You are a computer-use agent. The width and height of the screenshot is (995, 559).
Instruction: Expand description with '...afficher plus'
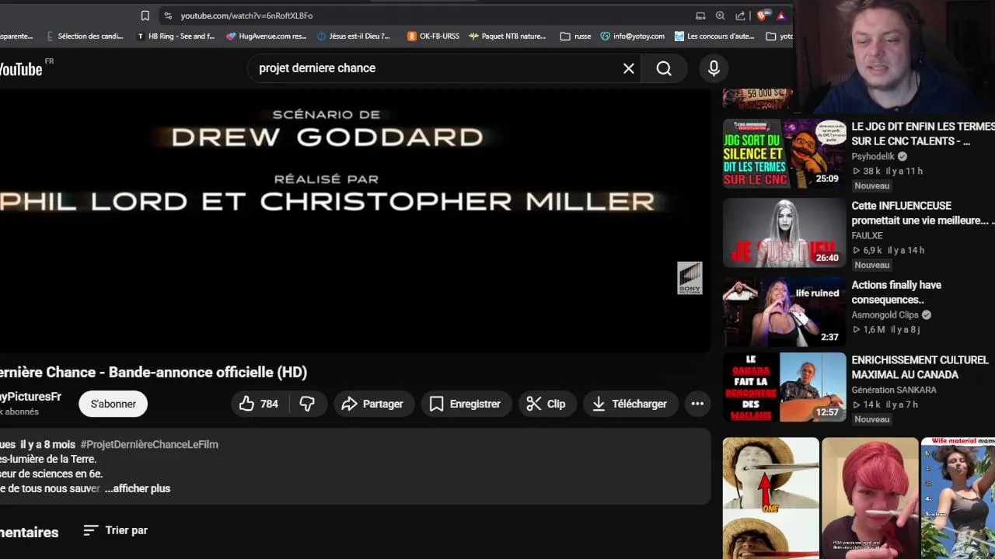(x=138, y=488)
